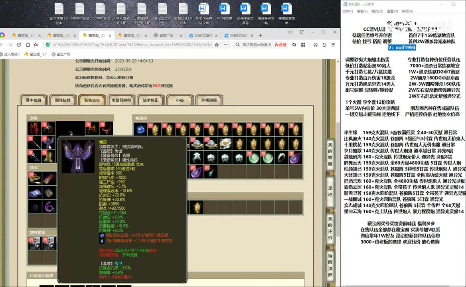The image size is (466, 287).
Task: Open desktop document 新老孩子养成攻略
Action: tap(204, 14)
